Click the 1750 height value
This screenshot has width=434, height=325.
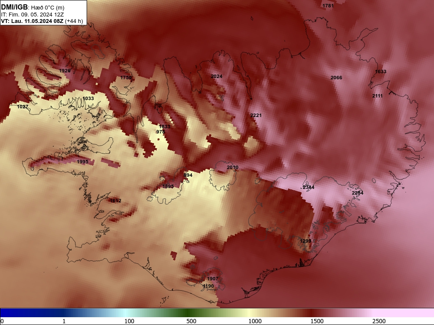[x=126, y=78]
